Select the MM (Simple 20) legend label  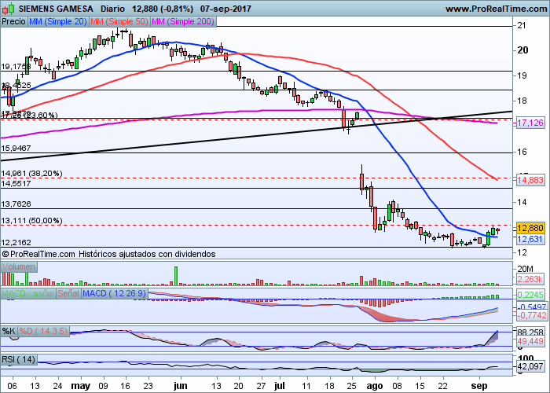[x=58, y=21]
